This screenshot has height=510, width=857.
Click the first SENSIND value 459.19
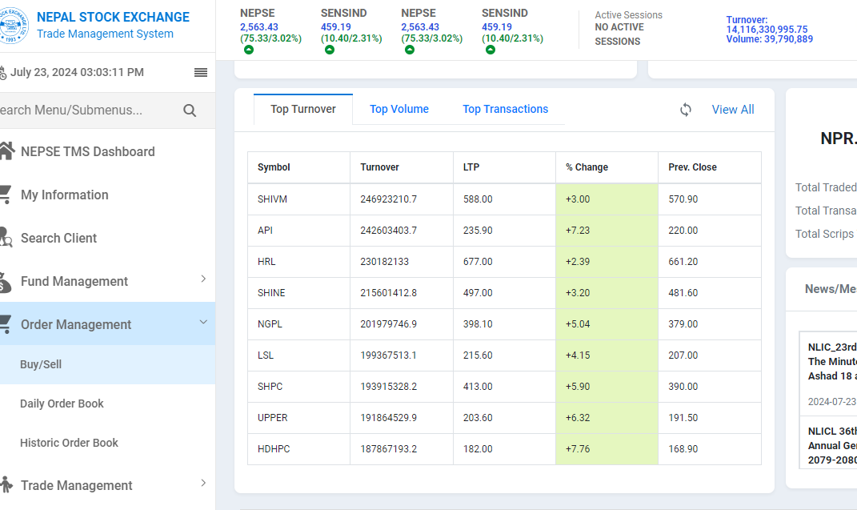[335, 26]
